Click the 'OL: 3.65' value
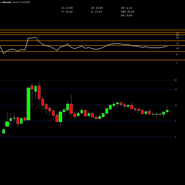 (x=127, y=16)
